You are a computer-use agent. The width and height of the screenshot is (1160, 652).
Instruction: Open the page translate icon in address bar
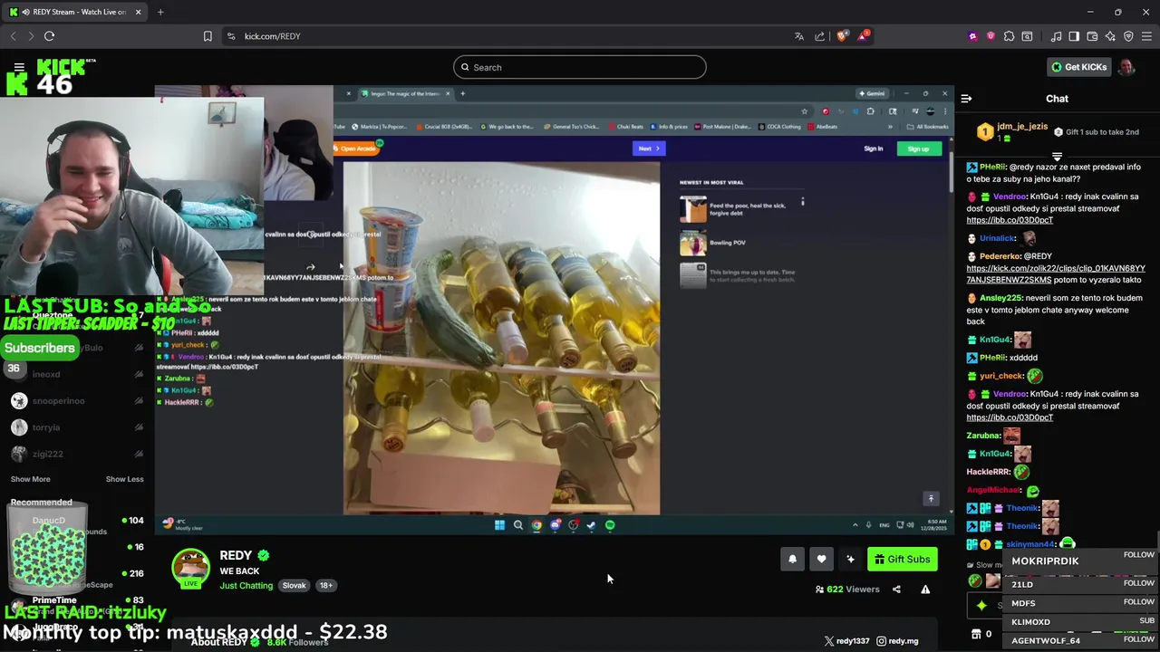798,36
